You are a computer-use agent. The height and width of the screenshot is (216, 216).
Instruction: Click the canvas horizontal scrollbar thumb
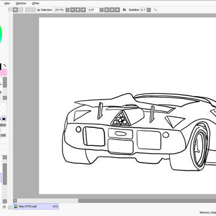click(x=147, y=200)
